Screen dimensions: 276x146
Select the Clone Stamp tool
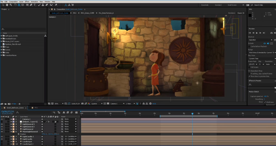click(43, 5)
